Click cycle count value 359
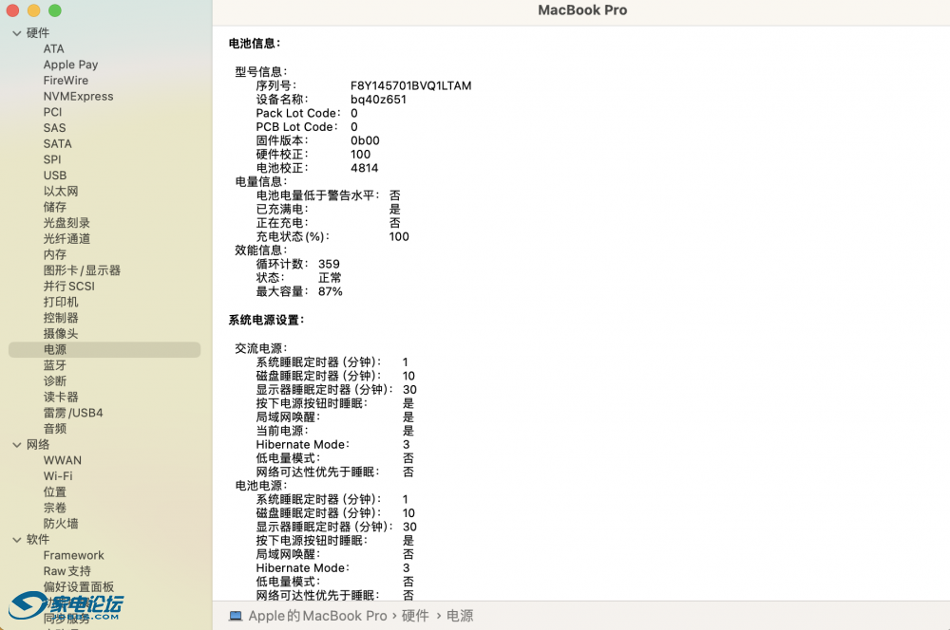Screen dimensions: 950x630 pos(329,265)
